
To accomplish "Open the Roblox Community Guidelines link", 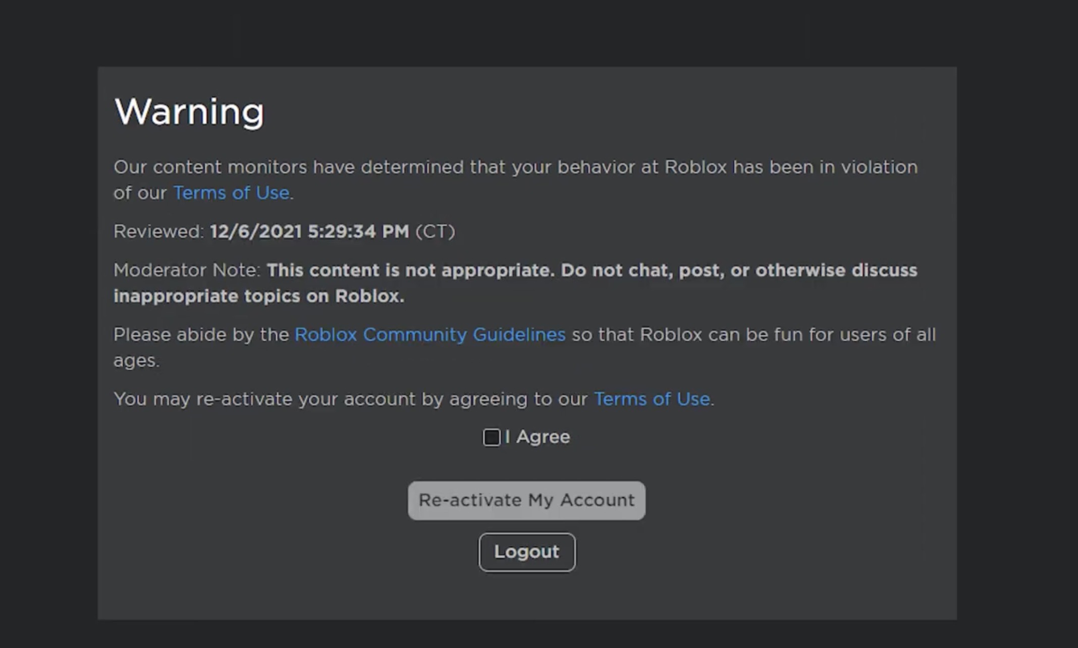I will 430,335.
